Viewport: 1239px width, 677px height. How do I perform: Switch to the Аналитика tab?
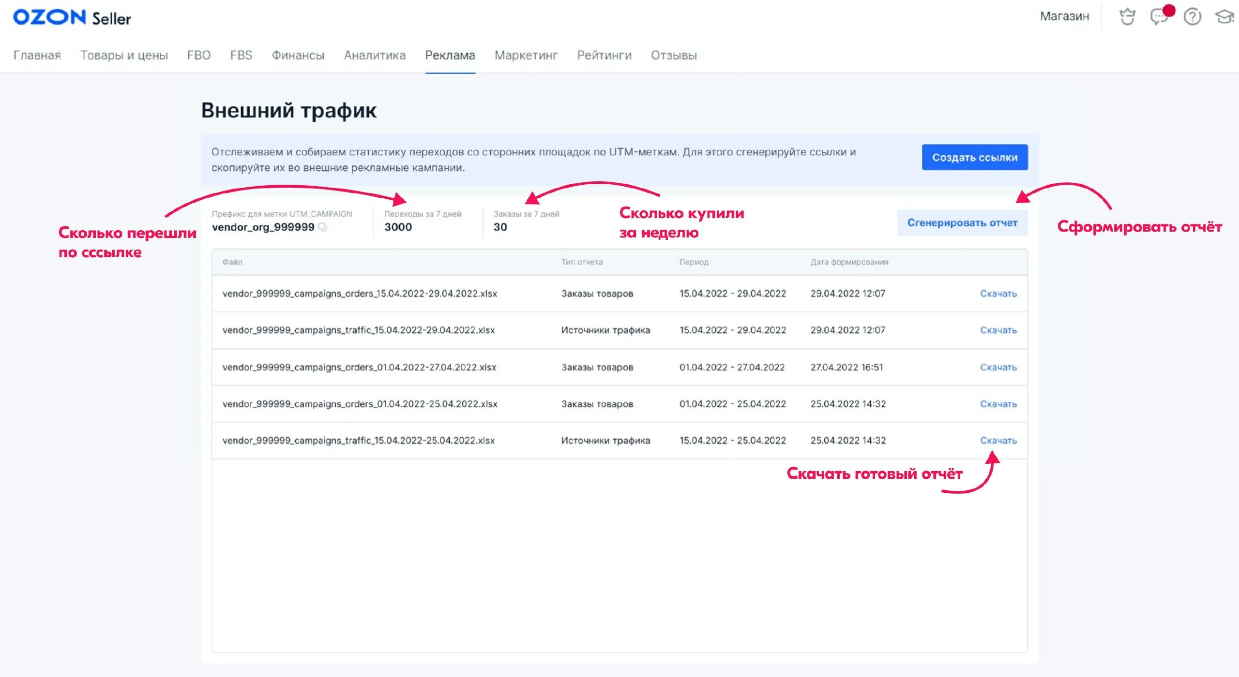(x=375, y=55)
